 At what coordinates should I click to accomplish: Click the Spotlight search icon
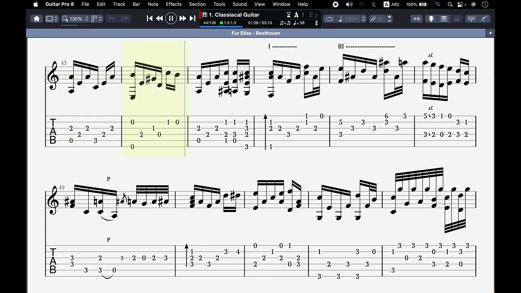450,4
